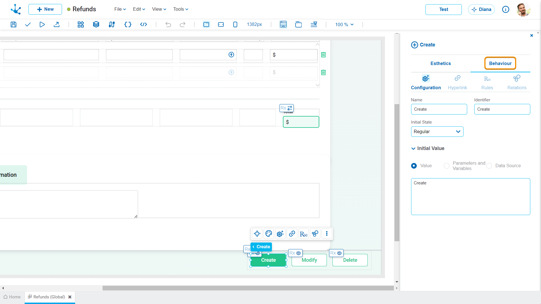Click the curly braces icon
541x304 pixels.
click(128, 24)
